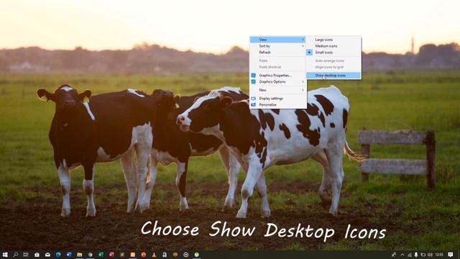460x259 pixels.
Task: Choose Paste shortcut entry
Action: [277, 67]
